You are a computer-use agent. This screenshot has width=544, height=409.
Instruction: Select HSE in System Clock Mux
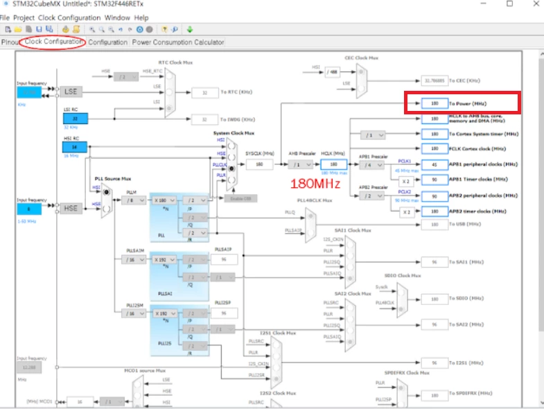pos(231,157)
